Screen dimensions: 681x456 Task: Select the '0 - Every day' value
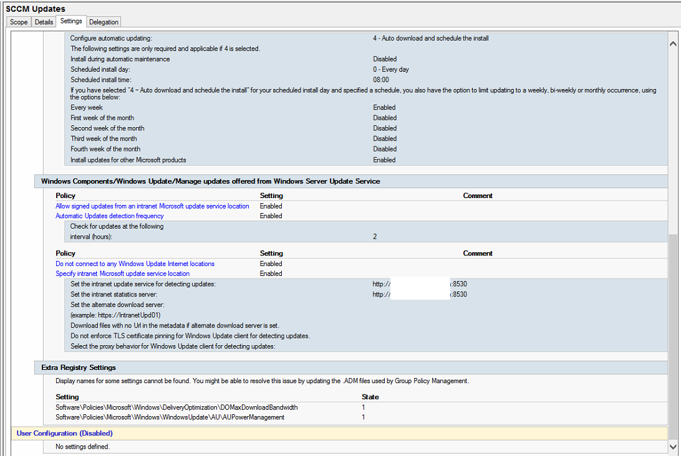point(390,69)
